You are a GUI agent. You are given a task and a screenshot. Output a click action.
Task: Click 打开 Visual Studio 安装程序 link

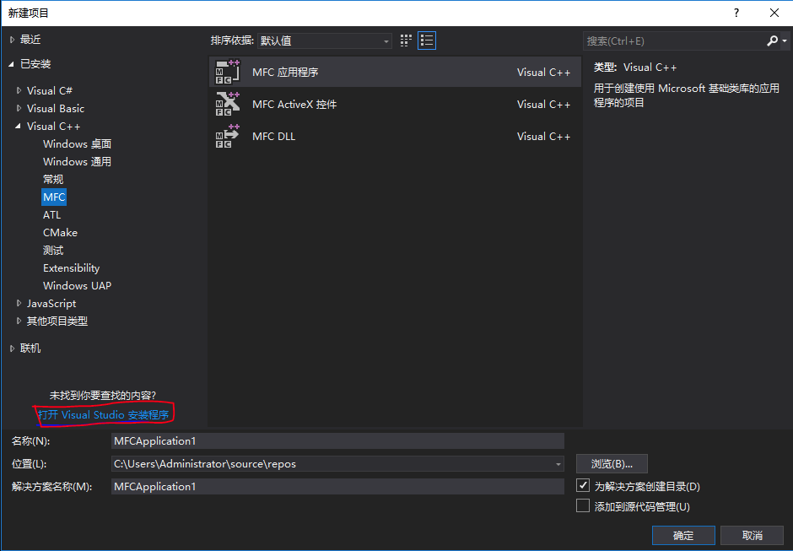[x=104, y=415]
